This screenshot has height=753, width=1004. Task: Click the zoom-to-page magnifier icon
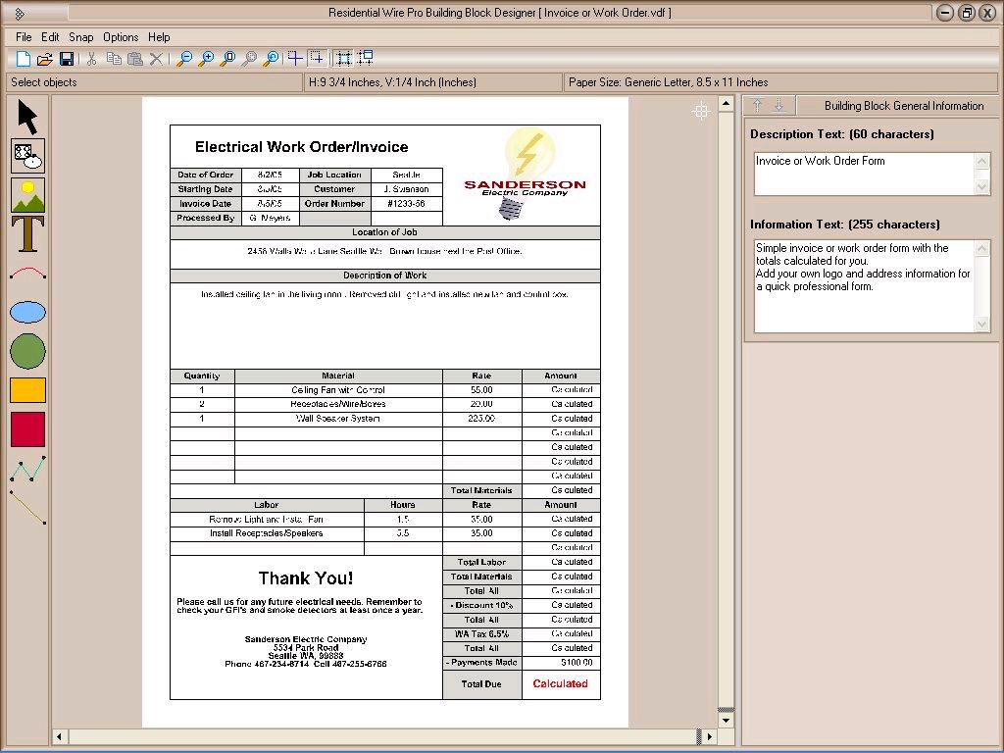227,59
